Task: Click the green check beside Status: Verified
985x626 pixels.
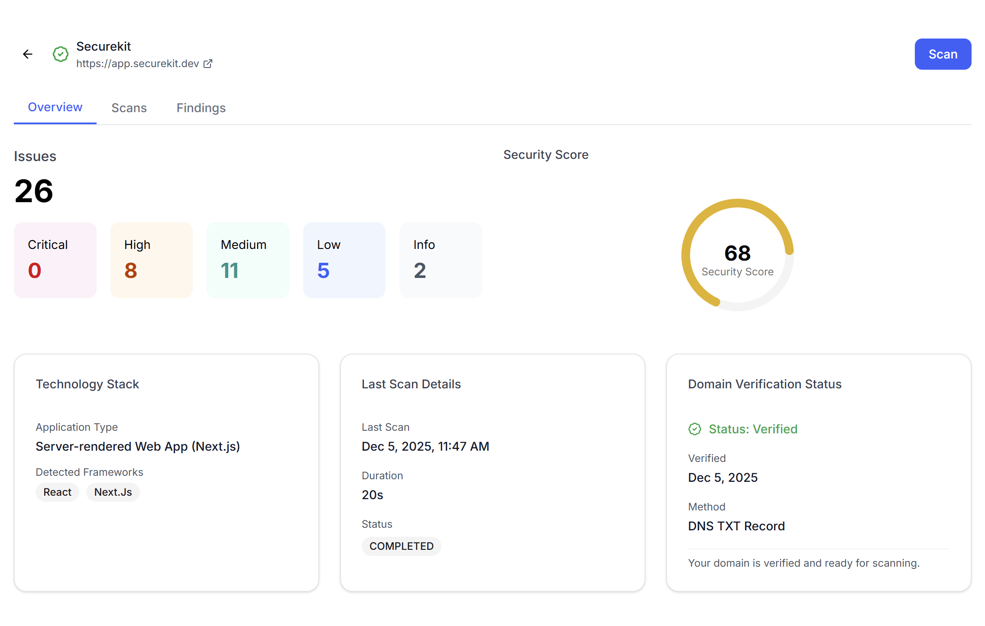Action: (695, 429)
